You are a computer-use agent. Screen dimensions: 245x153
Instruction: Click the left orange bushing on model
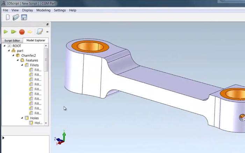90,47
